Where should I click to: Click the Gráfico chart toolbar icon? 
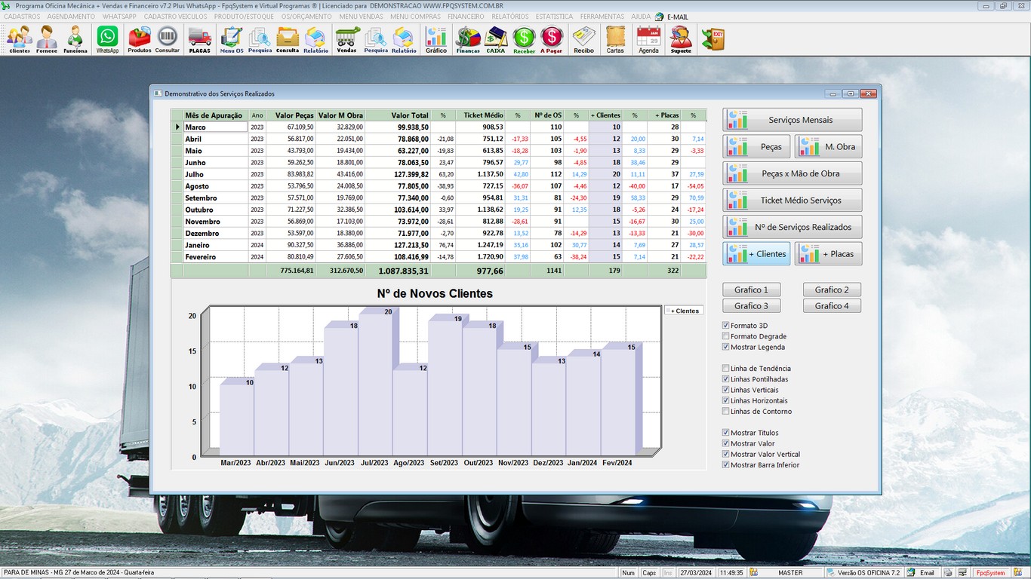[435, 38]
